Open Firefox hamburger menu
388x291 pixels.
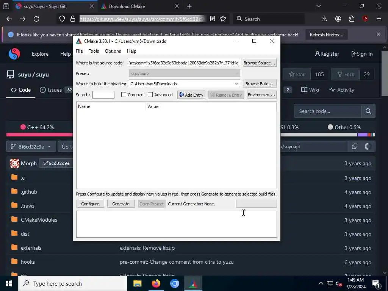tap(379, 19)
